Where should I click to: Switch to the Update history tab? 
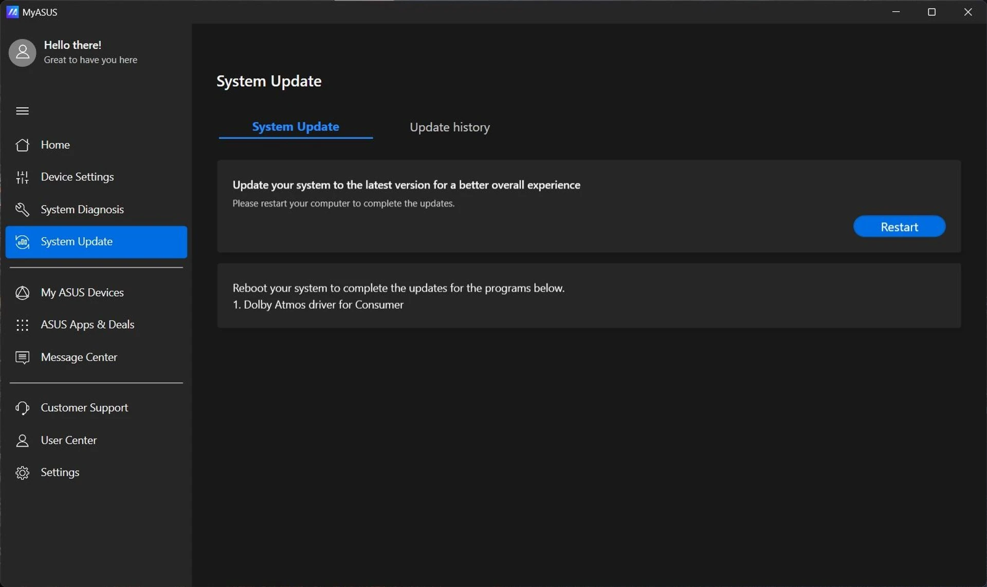450,127
